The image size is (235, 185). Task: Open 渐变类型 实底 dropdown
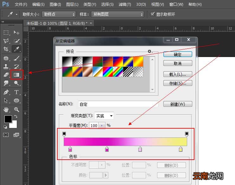pos(104,116)
